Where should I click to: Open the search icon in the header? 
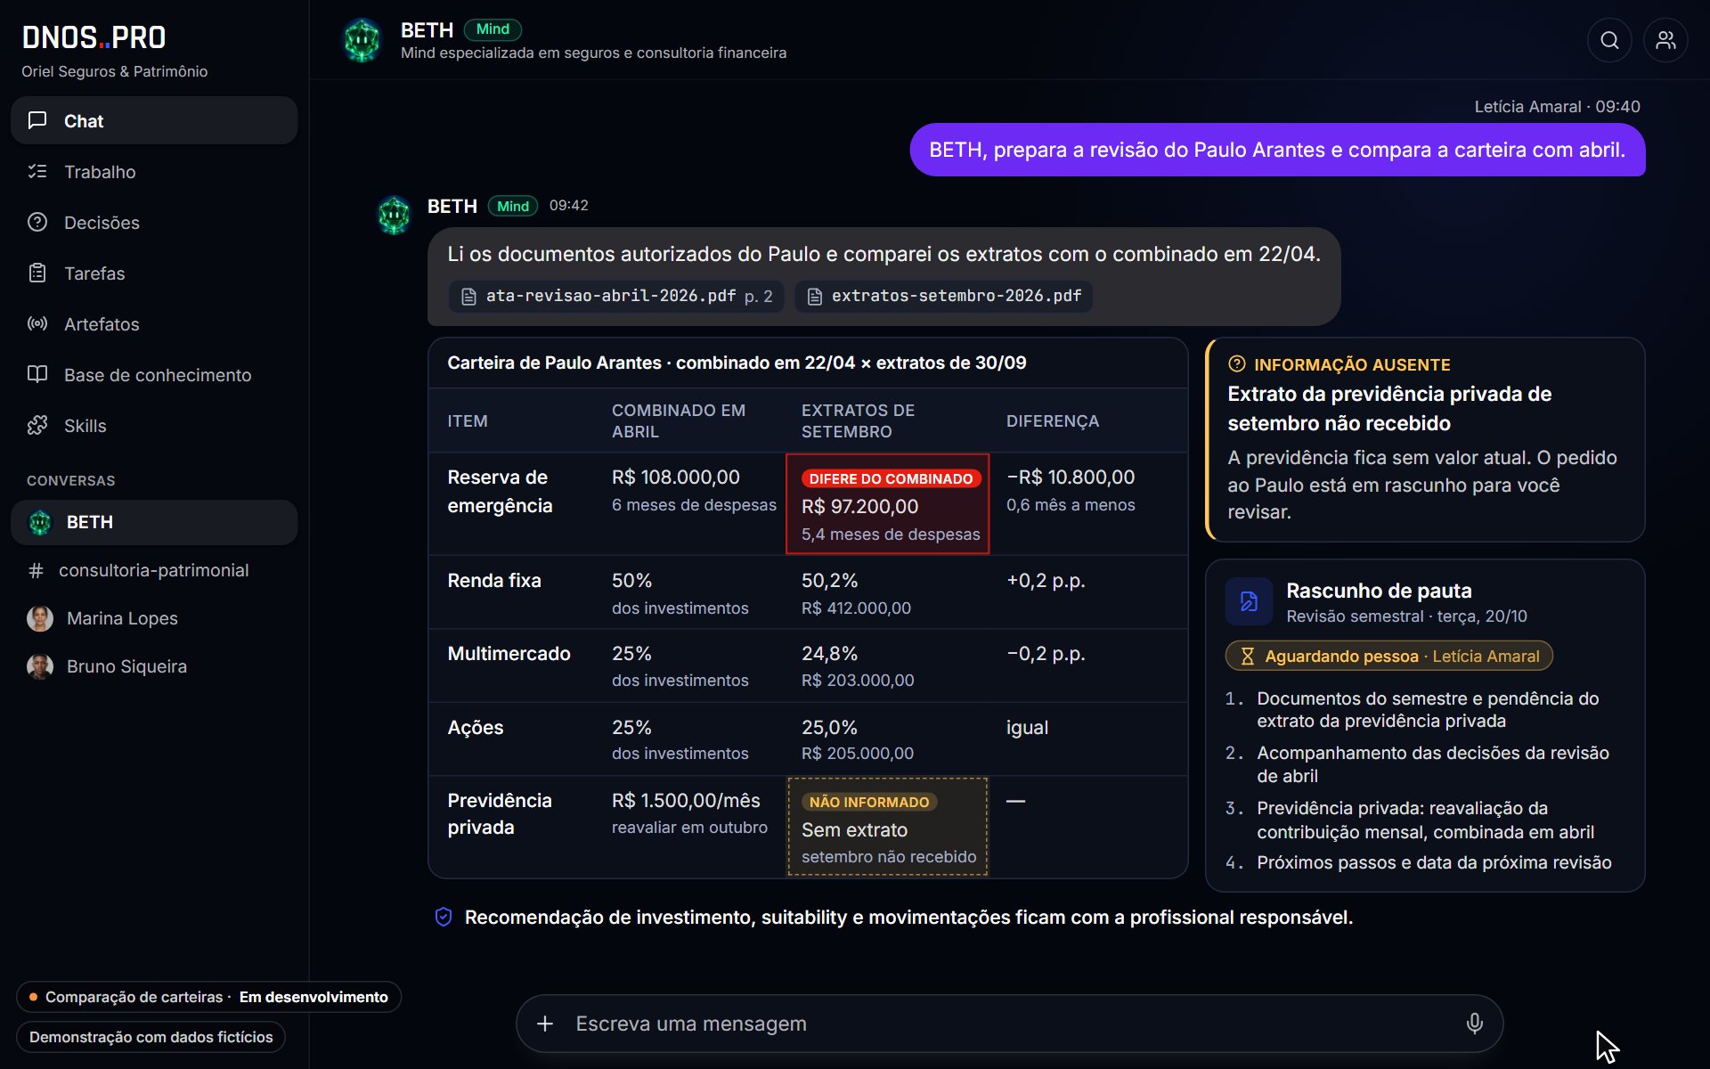1609,40
